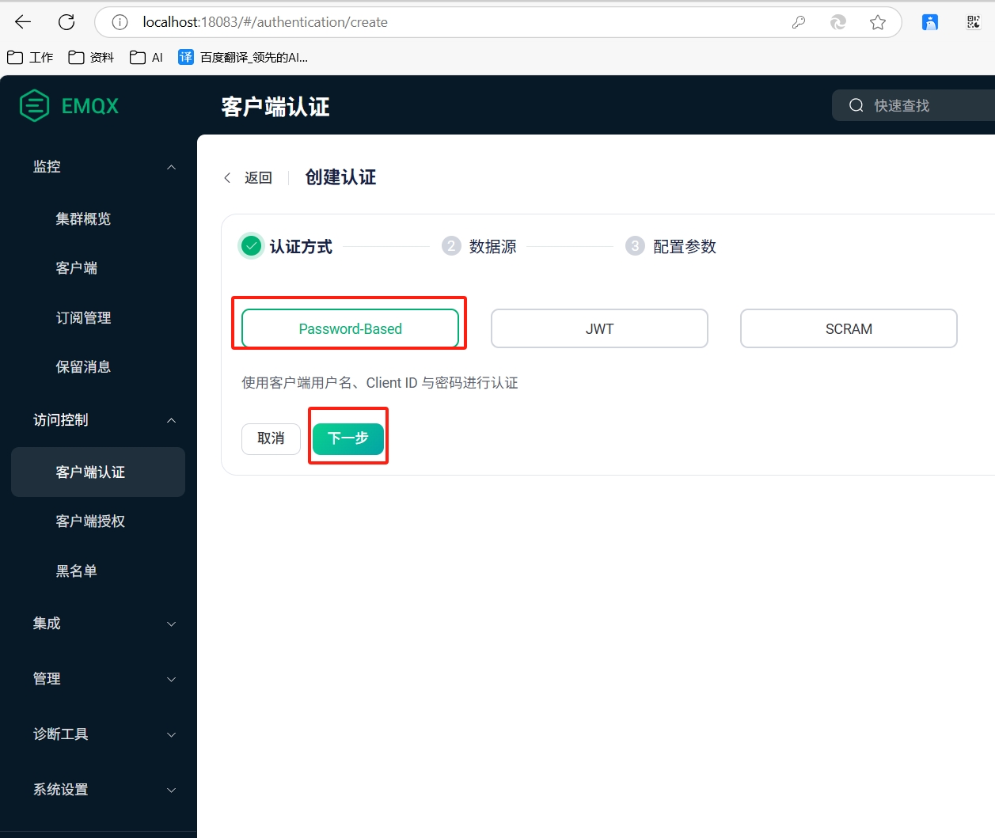Bookmark this page with star icon
Image resolution: width=995 pixels, height=838 pixels.
pyautogui.click(x=878, y=22)
